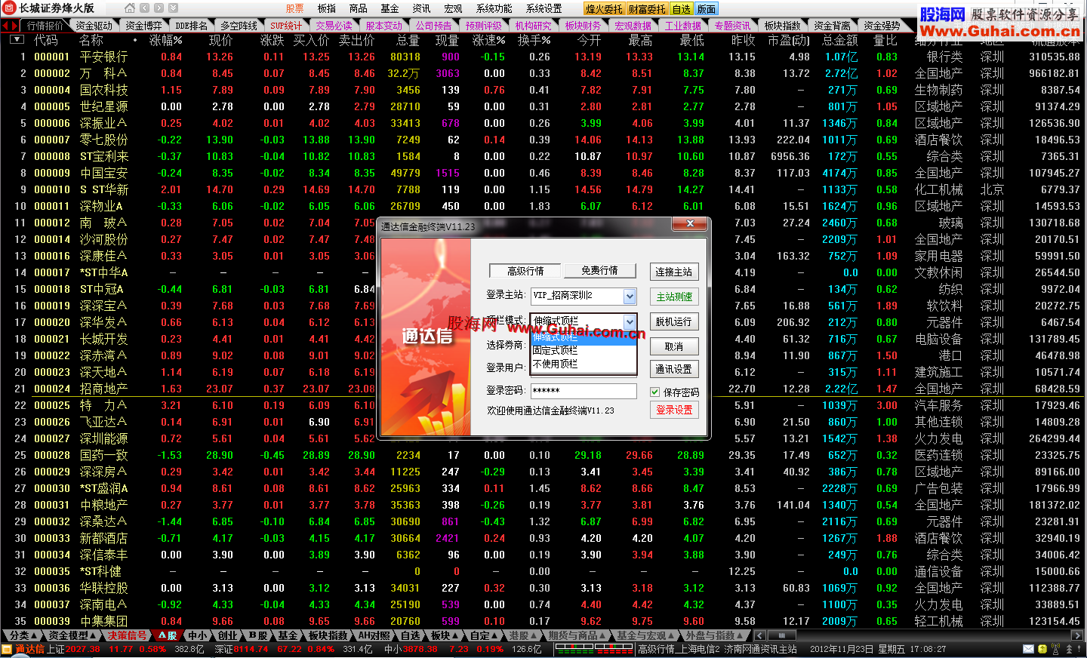1087x658 pixels.
Task: Click the yellow smiley status icon
Action: [x=1042, y=649]
